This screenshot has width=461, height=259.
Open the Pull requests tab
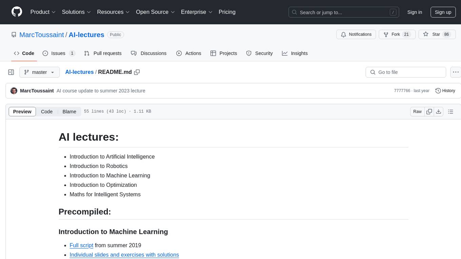pos(103,53)
